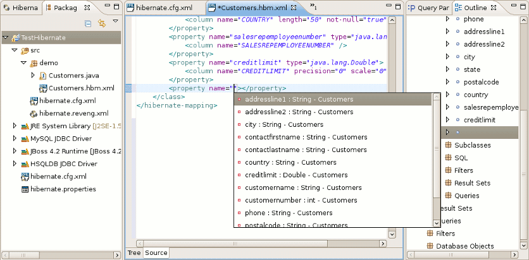Click the completion list scrollbar down arrow

[435, 222]
